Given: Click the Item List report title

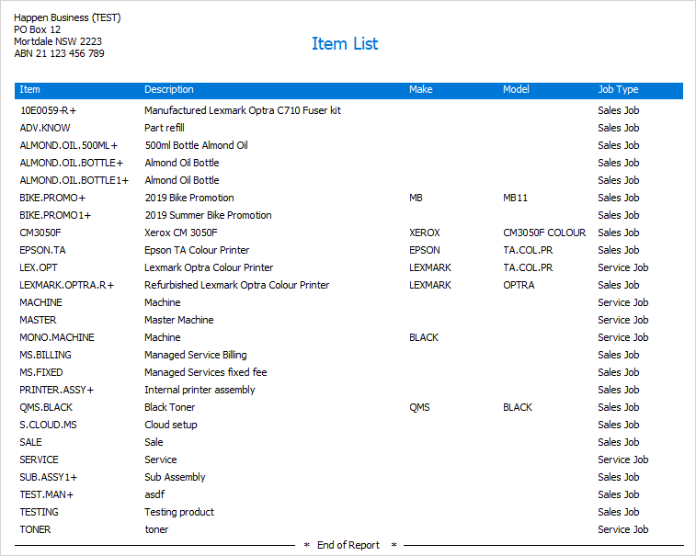Looking at the screenshot, I should pos(345,43).
